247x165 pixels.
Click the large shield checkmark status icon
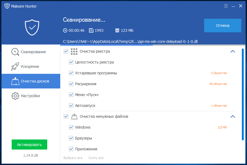pos(32,27)
